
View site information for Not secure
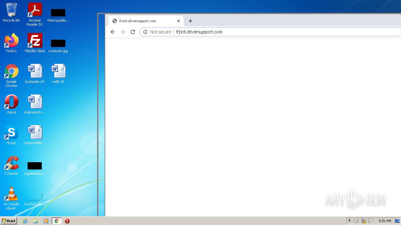(157, 32)
